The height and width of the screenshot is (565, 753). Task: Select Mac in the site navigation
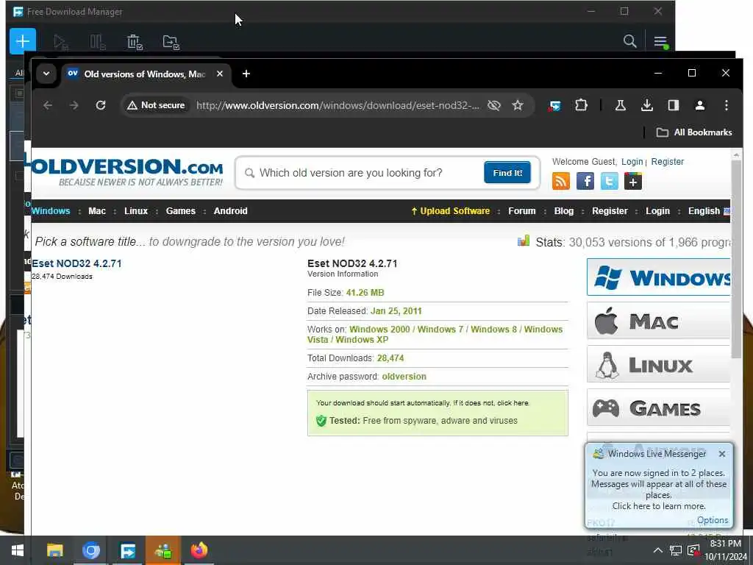[97, 211]
